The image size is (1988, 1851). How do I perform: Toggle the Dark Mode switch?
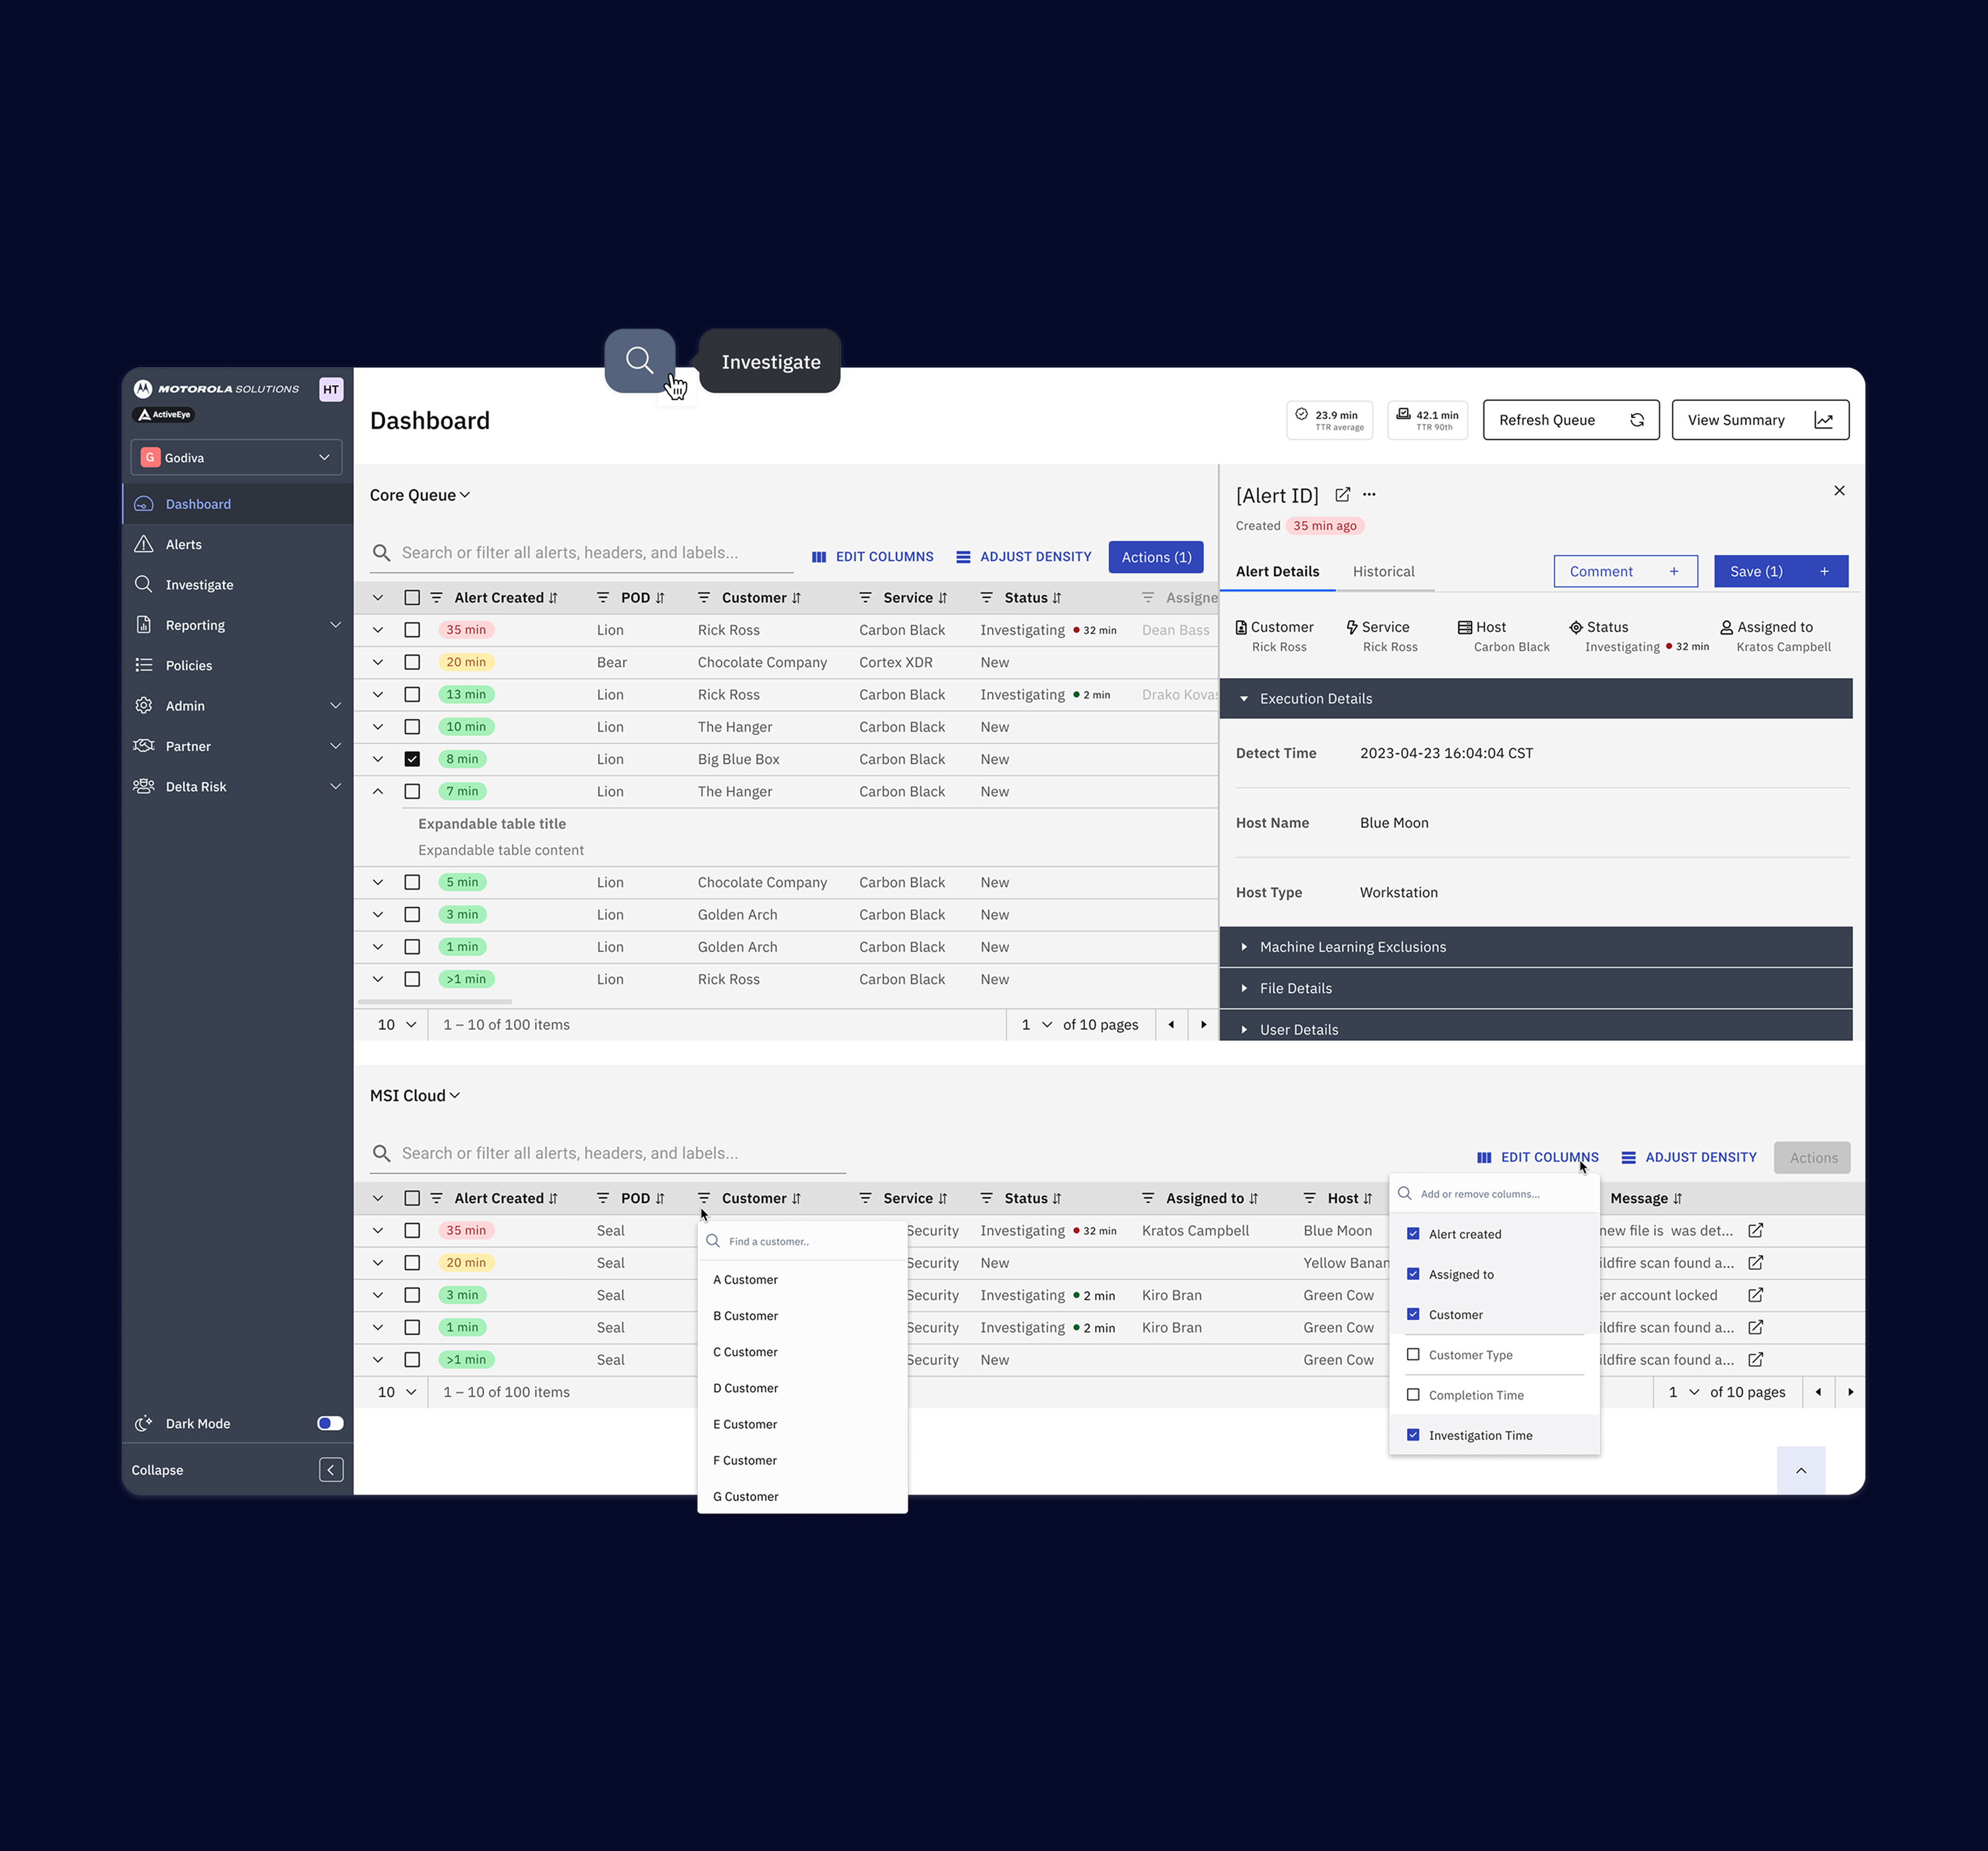pyautogui.click(x=330, y=1423)
